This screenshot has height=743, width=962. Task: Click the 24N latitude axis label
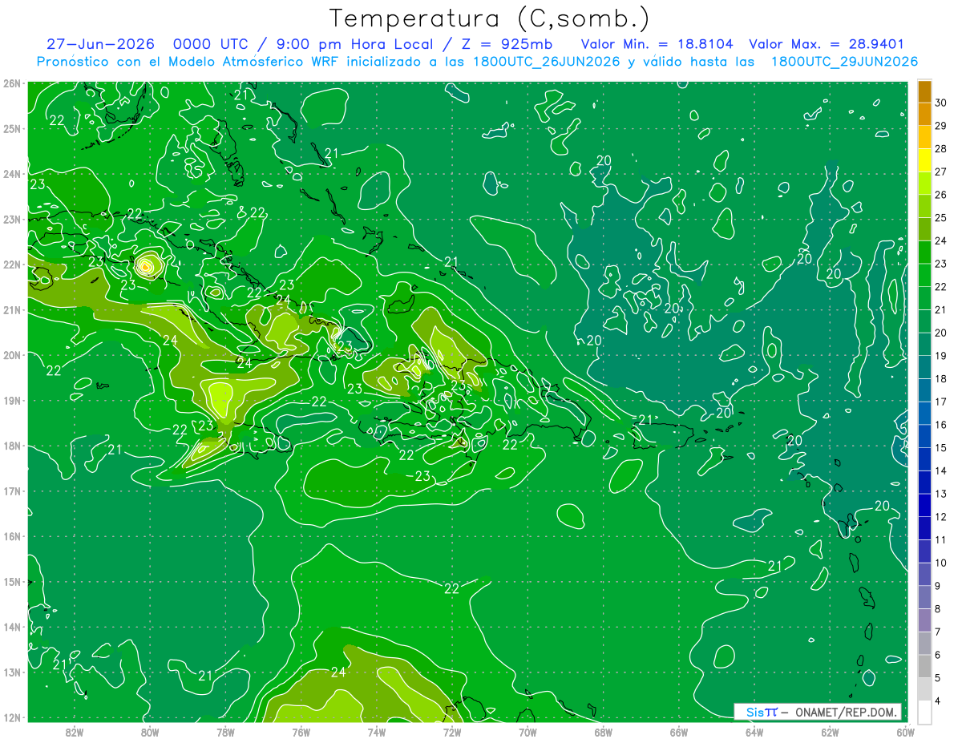pyautogui.click(x=12, y=174)
